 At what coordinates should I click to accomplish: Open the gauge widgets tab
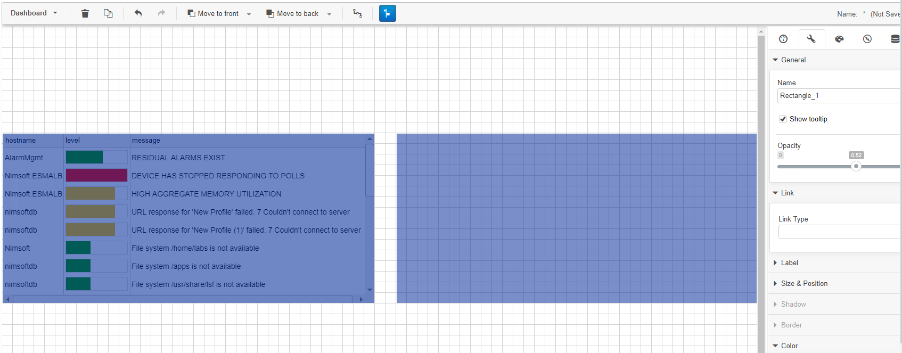pyautogui.click(x=783, y=39)
